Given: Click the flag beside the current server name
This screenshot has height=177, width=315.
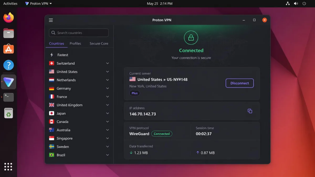Looking at the screenshot, I should click(x=133, y=79).
